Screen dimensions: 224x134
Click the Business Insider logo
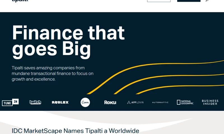point(210,102)
